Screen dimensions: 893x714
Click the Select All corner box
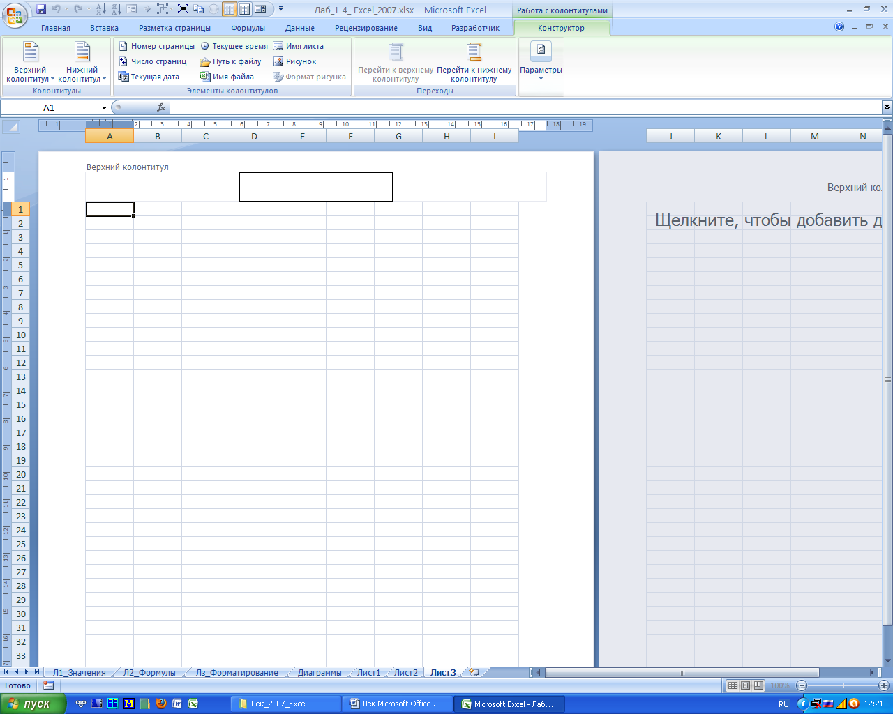tap(10, 127)
